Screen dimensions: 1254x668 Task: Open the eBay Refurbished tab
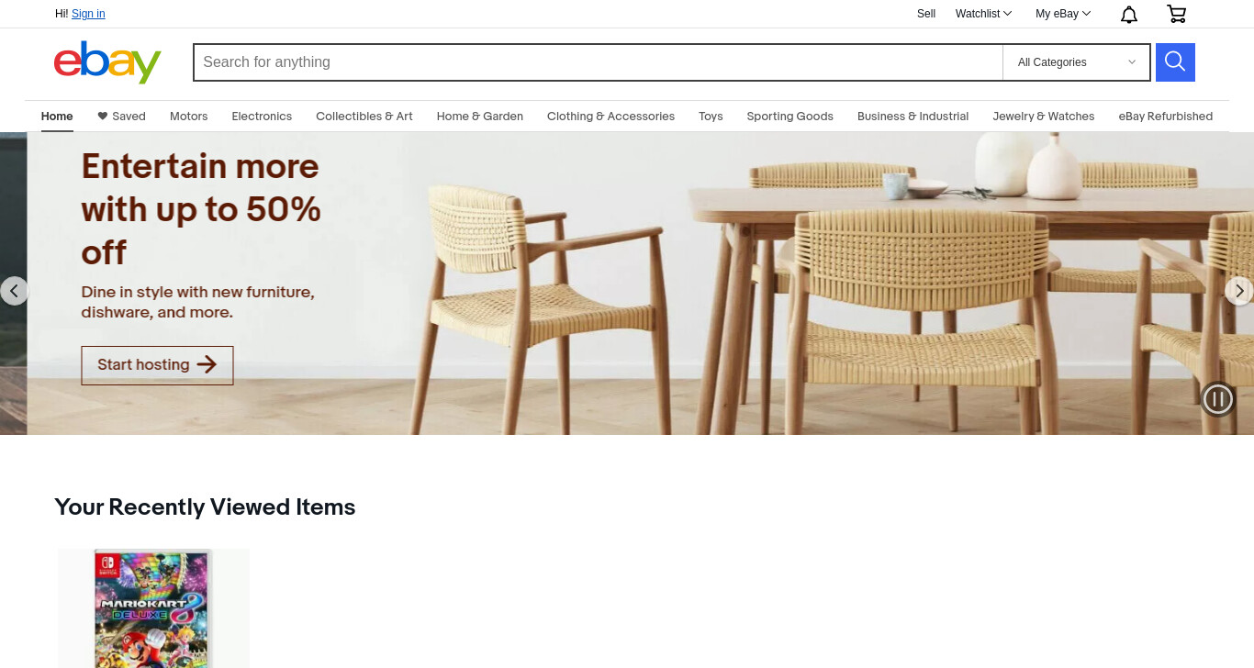(1165, 117)
